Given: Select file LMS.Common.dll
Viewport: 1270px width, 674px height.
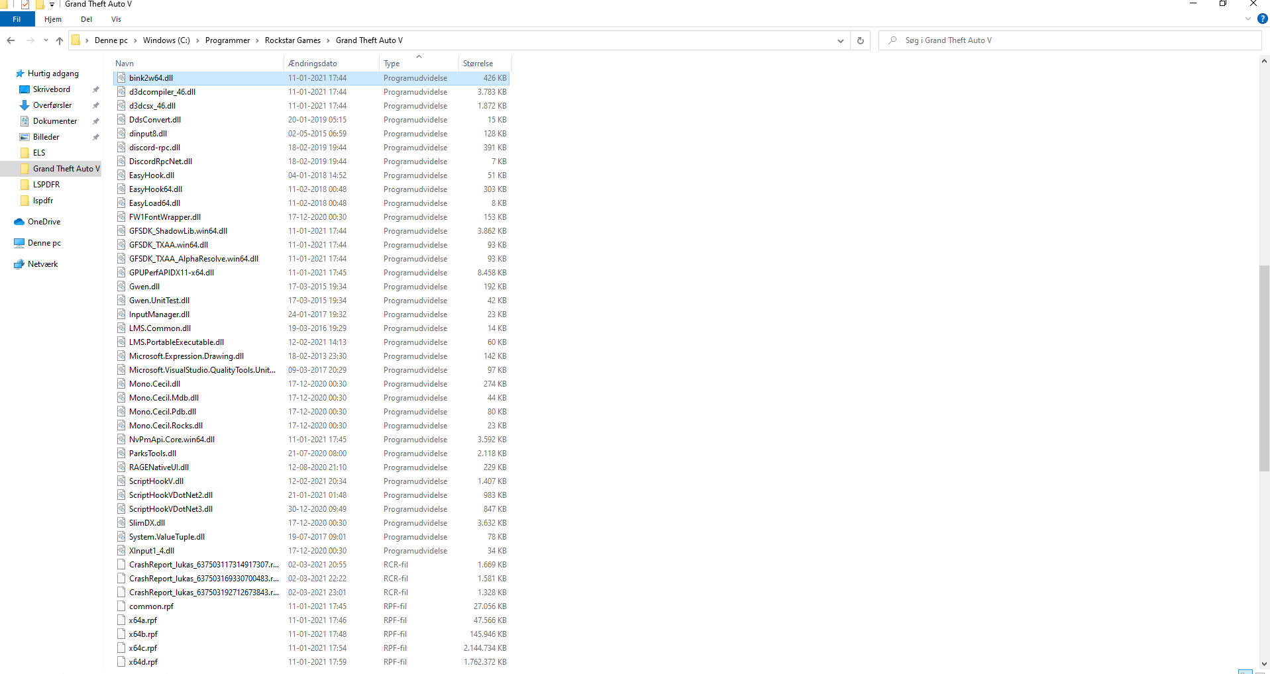Looking at the screenshot, I should click(311, 328).
